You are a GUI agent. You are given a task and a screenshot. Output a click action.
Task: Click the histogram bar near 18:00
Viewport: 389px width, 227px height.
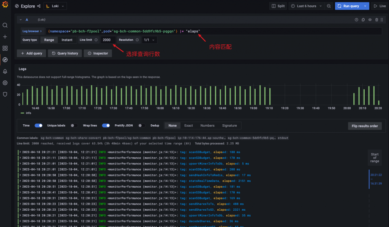(x=161, y=97)
